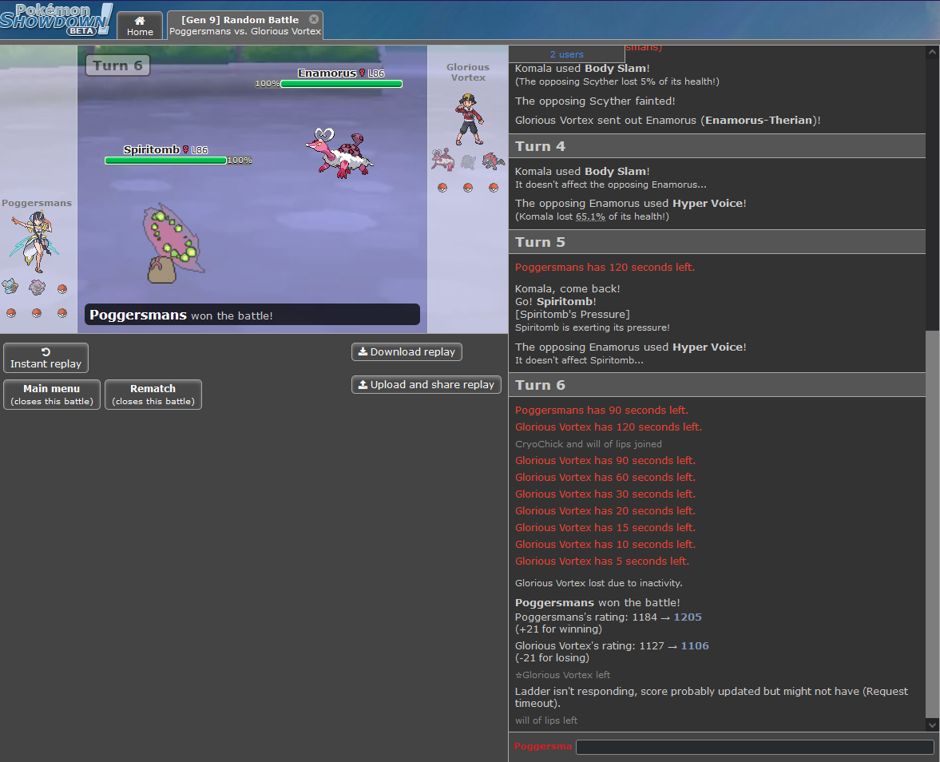This screenshot has width=940, height=762.
Task: Open the Home tab
Action: (x=140, y=26)
